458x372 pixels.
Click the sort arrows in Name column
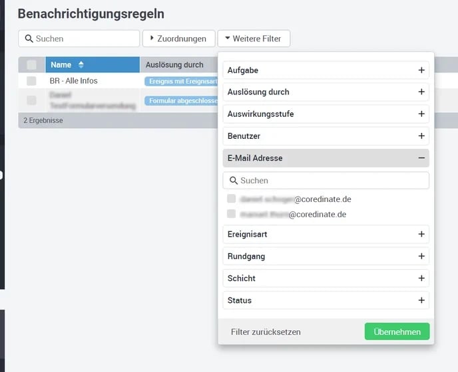(81, 64)
